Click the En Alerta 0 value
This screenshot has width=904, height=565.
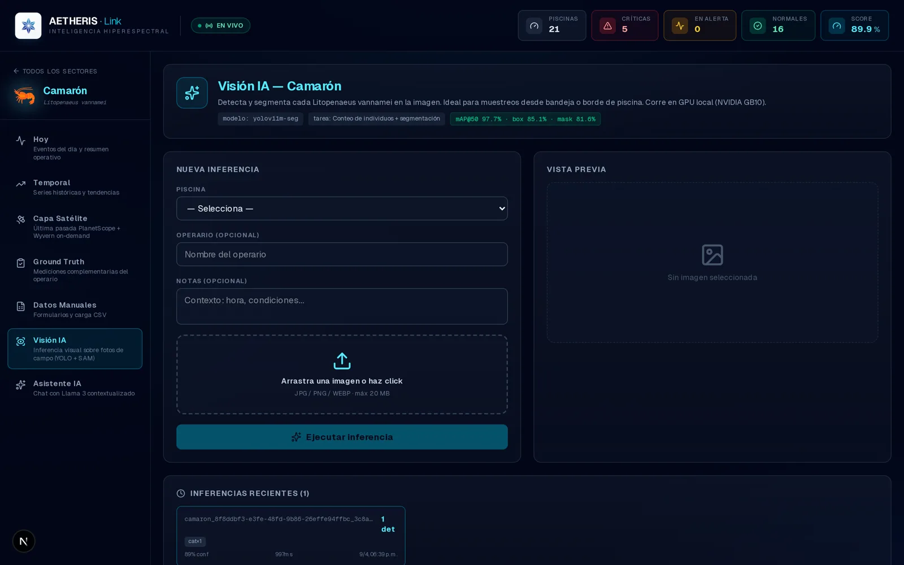coord(697,29)
